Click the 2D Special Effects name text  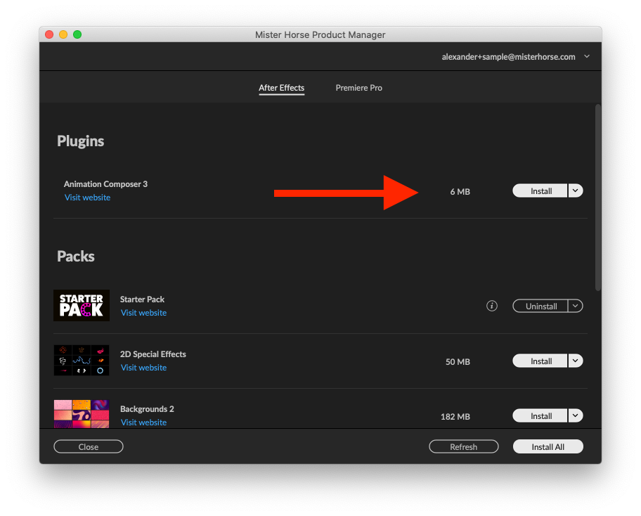point(153,354)
